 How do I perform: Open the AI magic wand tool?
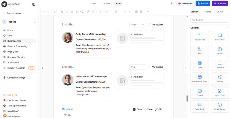point(55,12)
